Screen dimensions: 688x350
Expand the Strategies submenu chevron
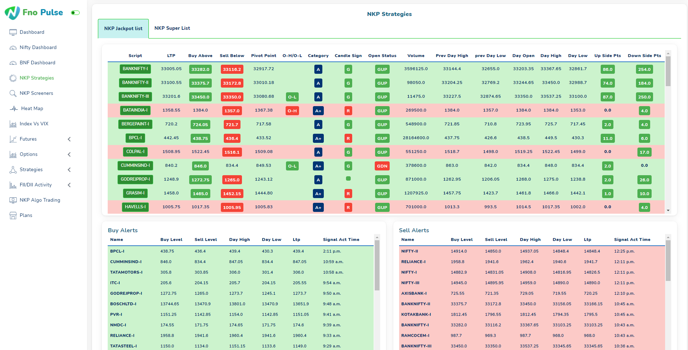tap(69, 170)
